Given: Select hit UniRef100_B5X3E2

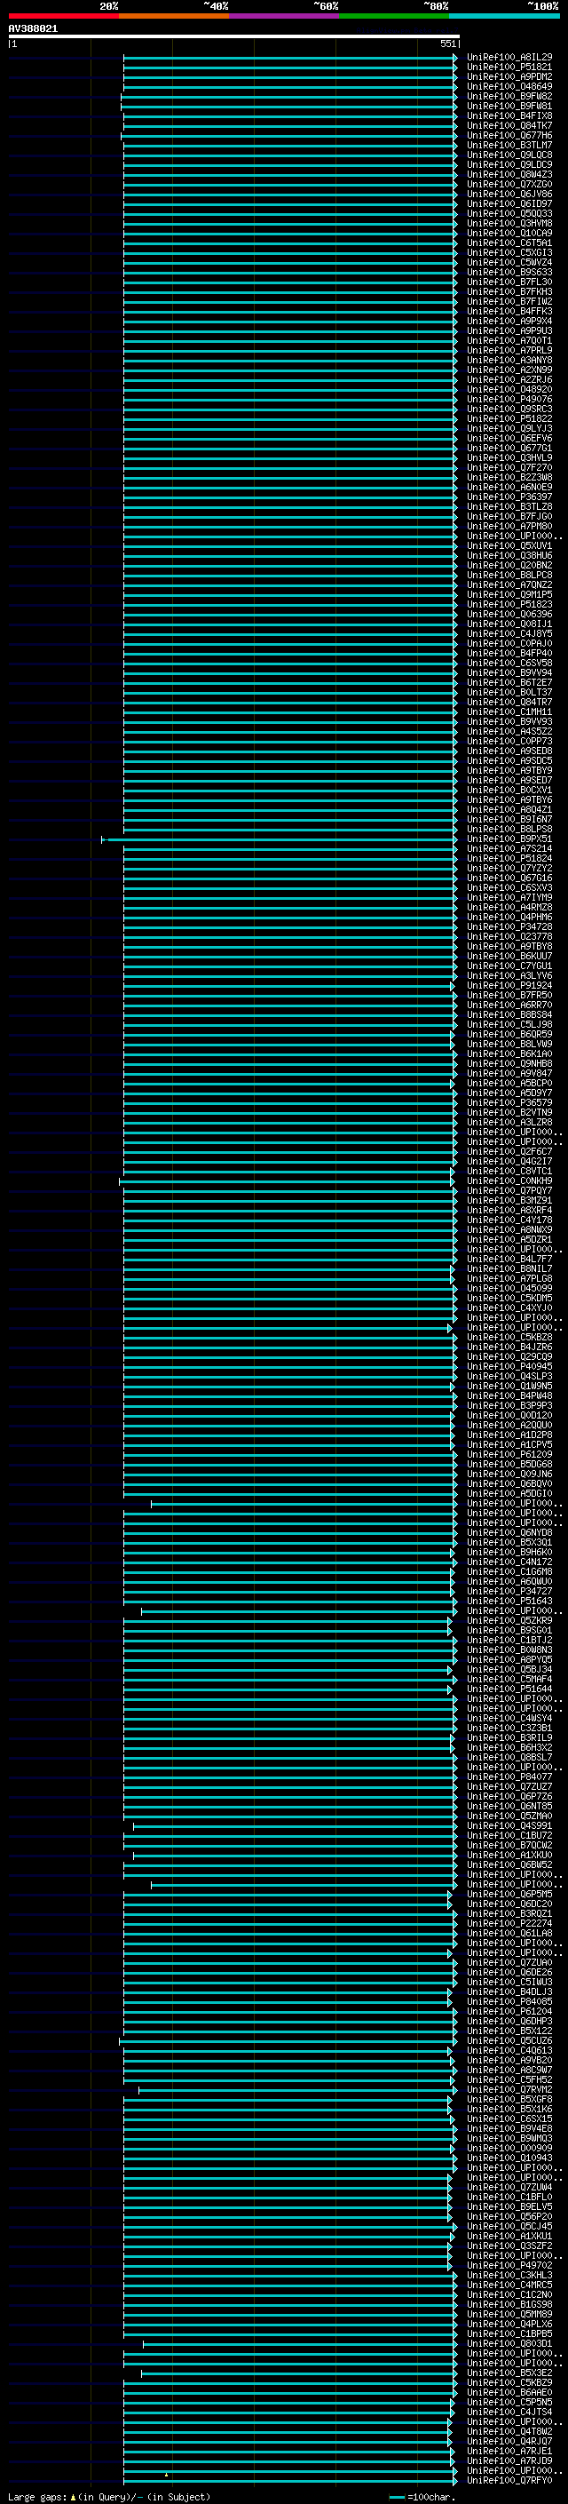Looking at the screenshot, I should [509, 2373].
